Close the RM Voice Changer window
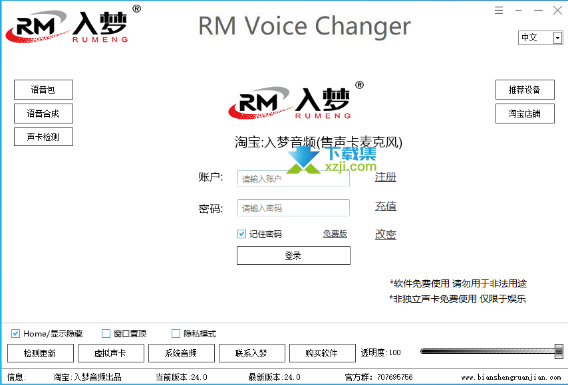This screenshot has width=568, height=385. [557, 10]
